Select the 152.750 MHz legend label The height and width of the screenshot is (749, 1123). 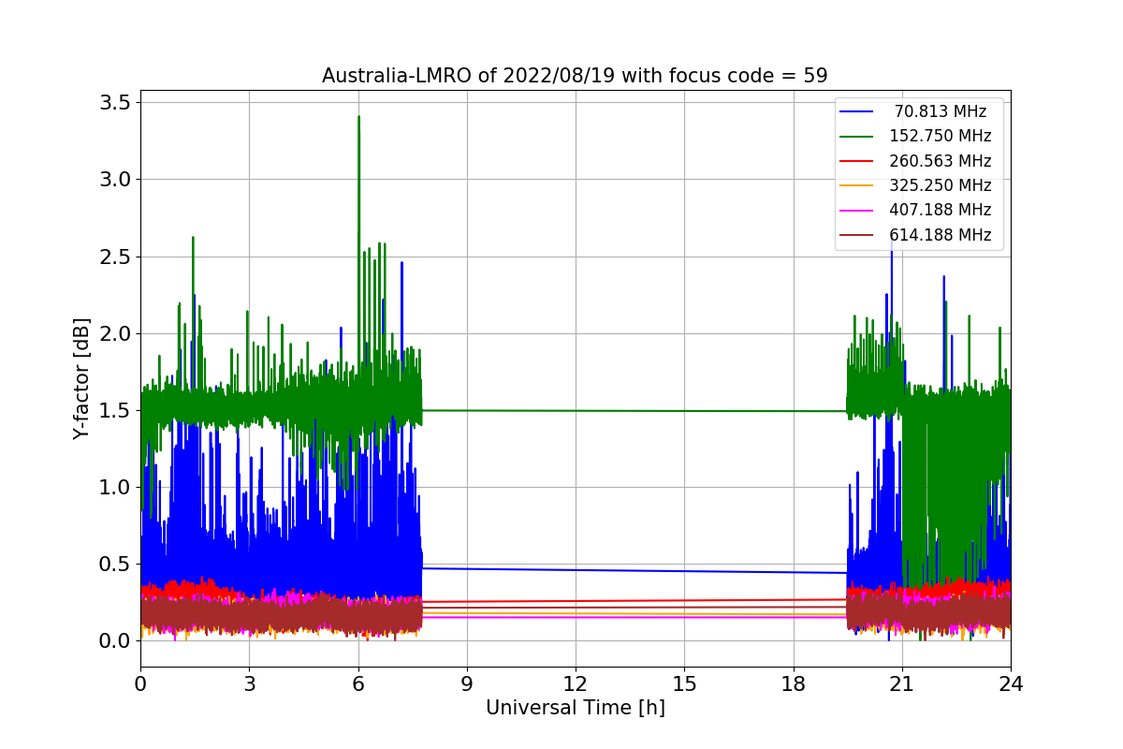tap(940, 136)
